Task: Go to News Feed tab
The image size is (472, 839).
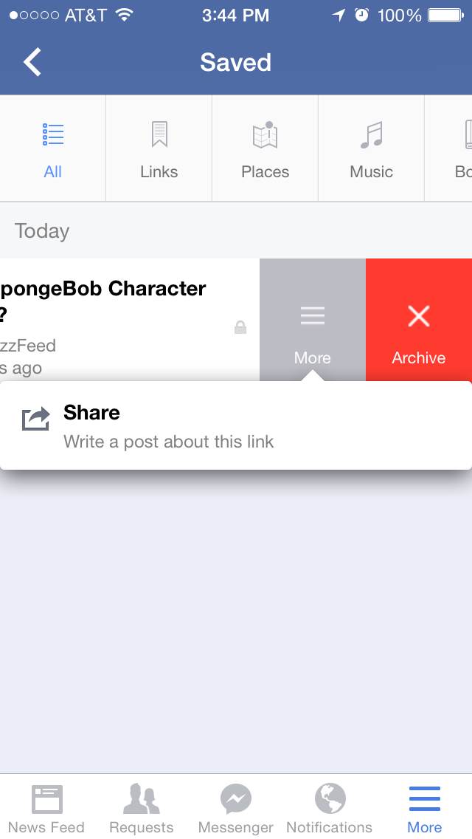Action: pyautogui.click(x=46, y=807)
